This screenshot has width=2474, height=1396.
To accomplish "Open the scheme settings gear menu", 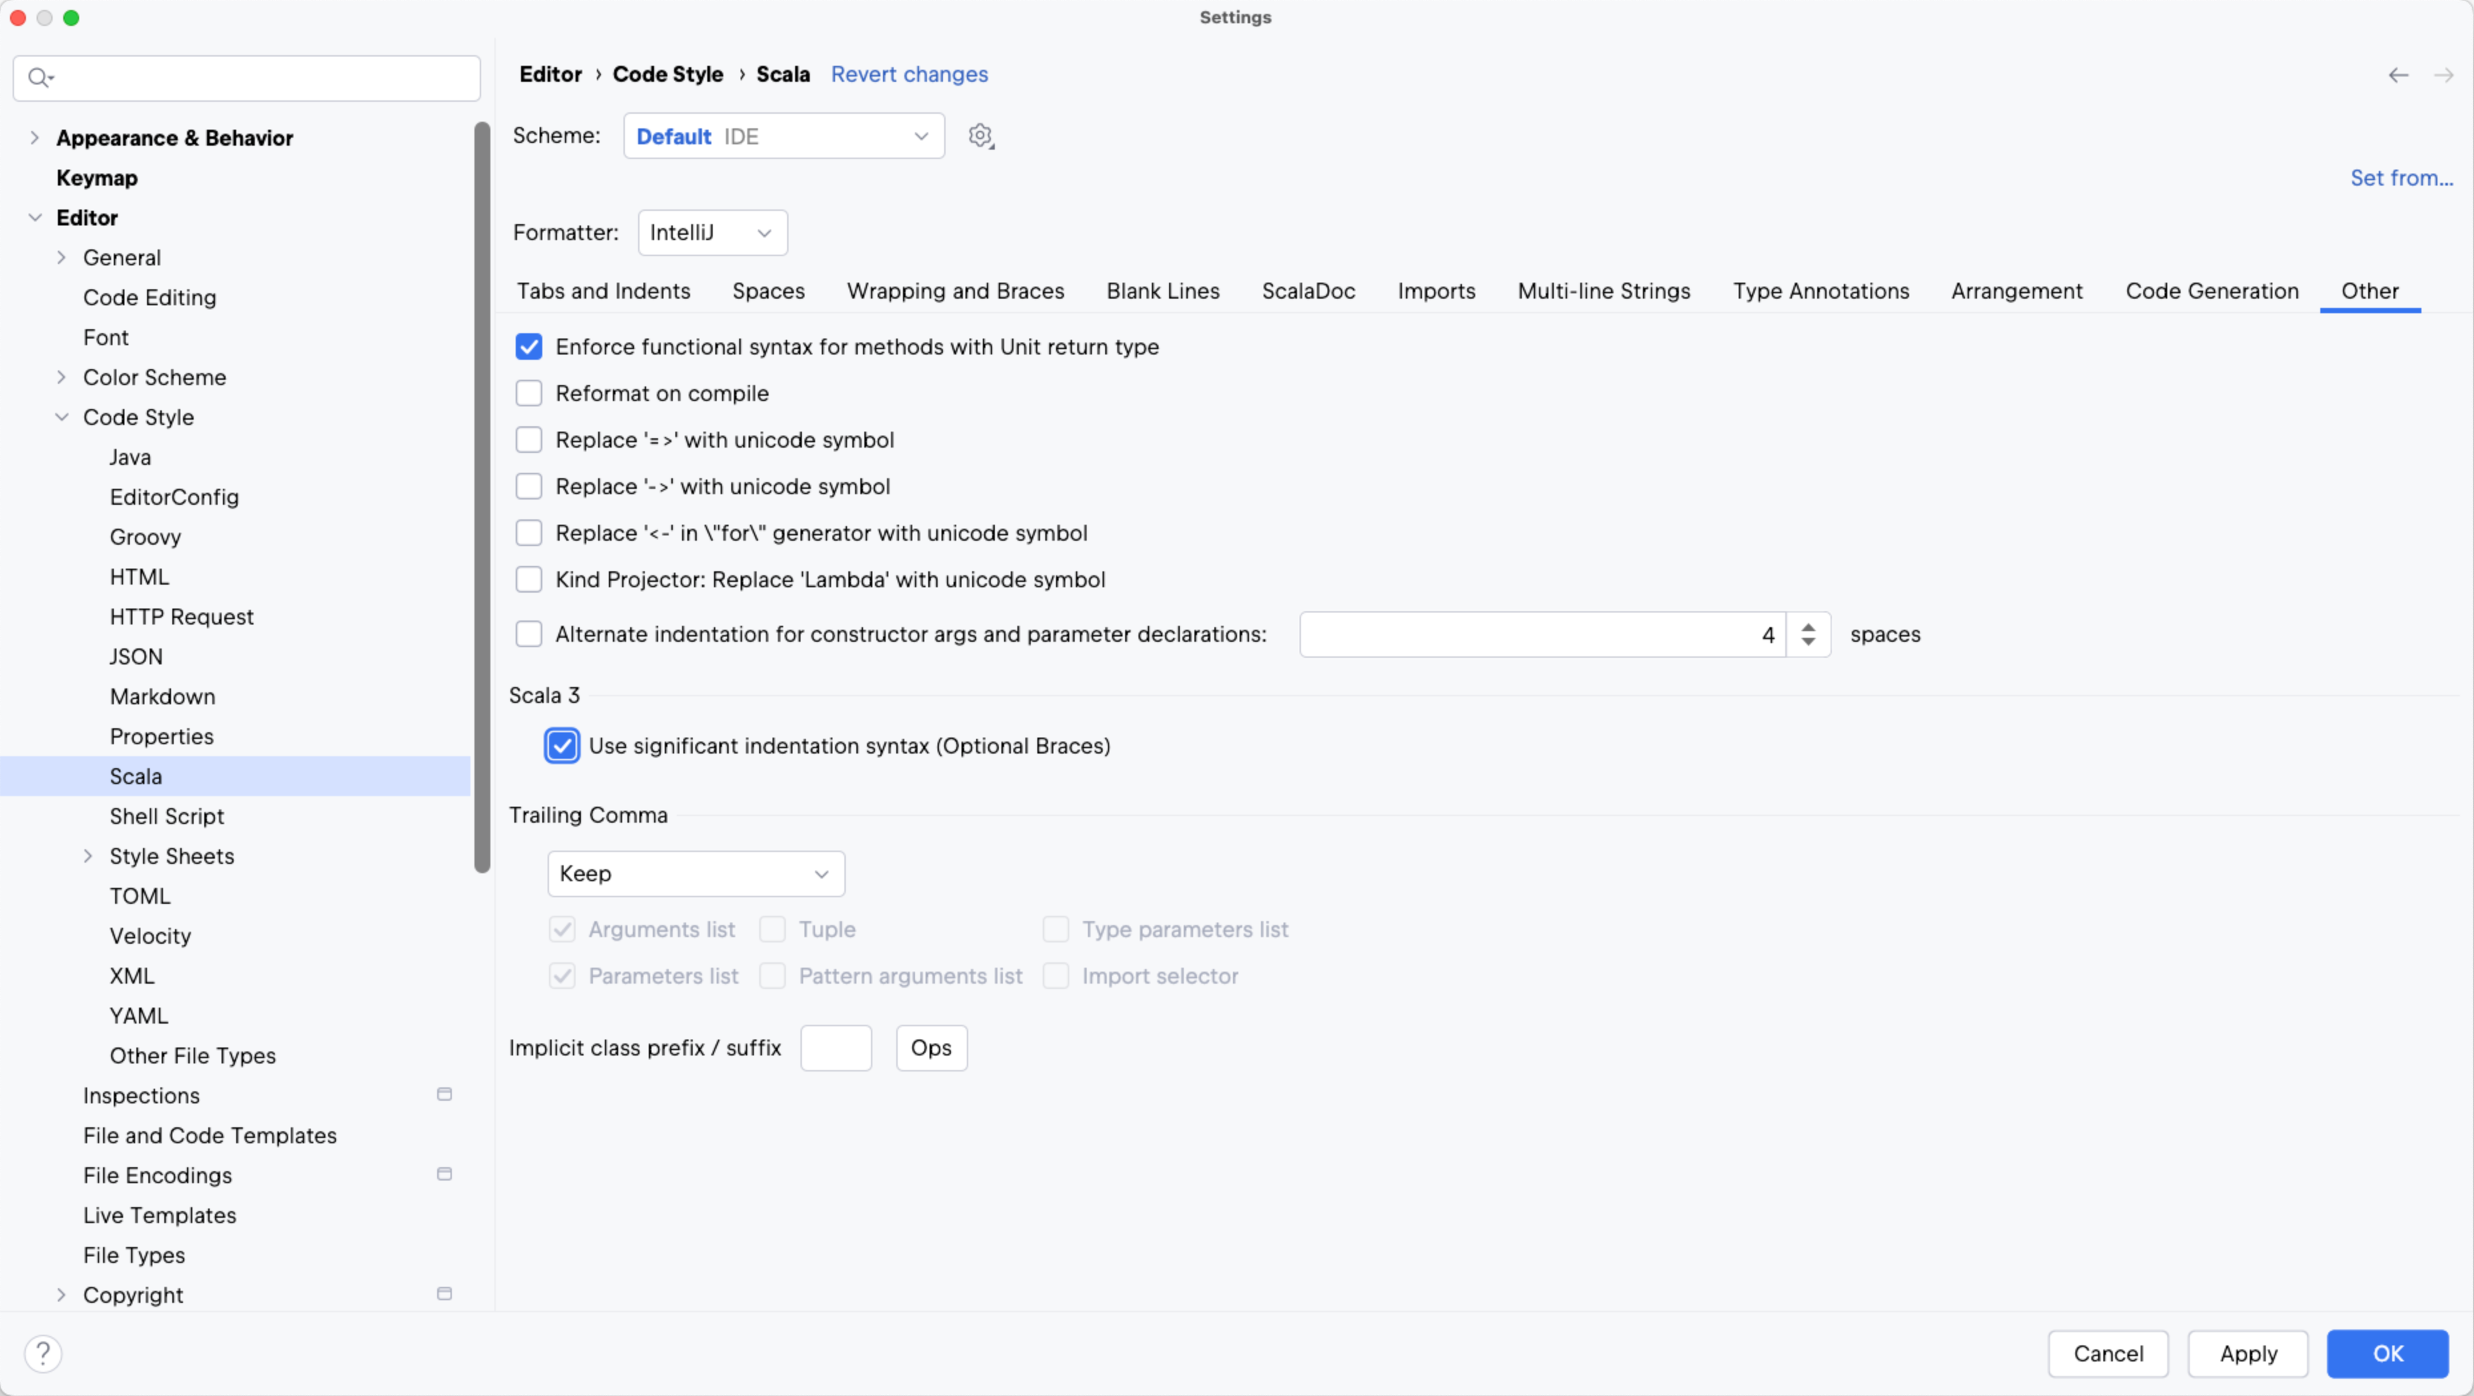I will pyautogui.click(x=981, y=136).
